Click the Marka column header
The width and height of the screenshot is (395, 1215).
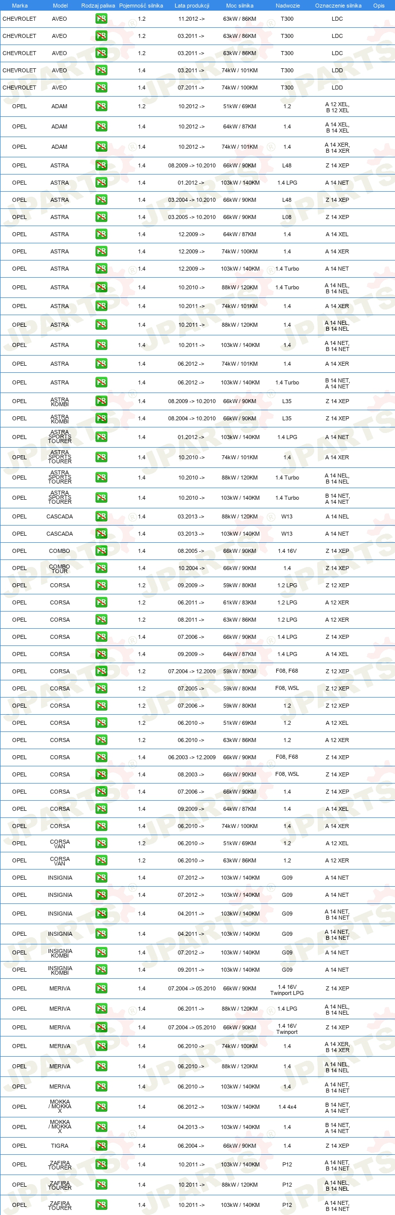pyautogui.click(x=20, y=6)
